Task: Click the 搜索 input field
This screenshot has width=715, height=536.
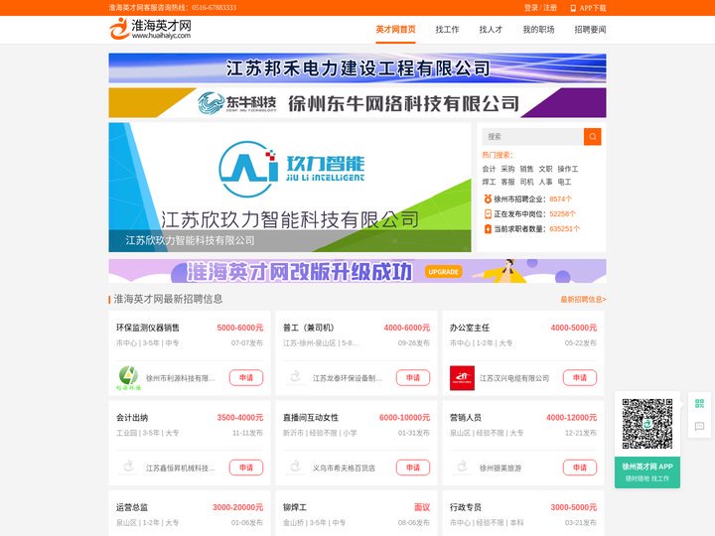Action: point(532,136)
